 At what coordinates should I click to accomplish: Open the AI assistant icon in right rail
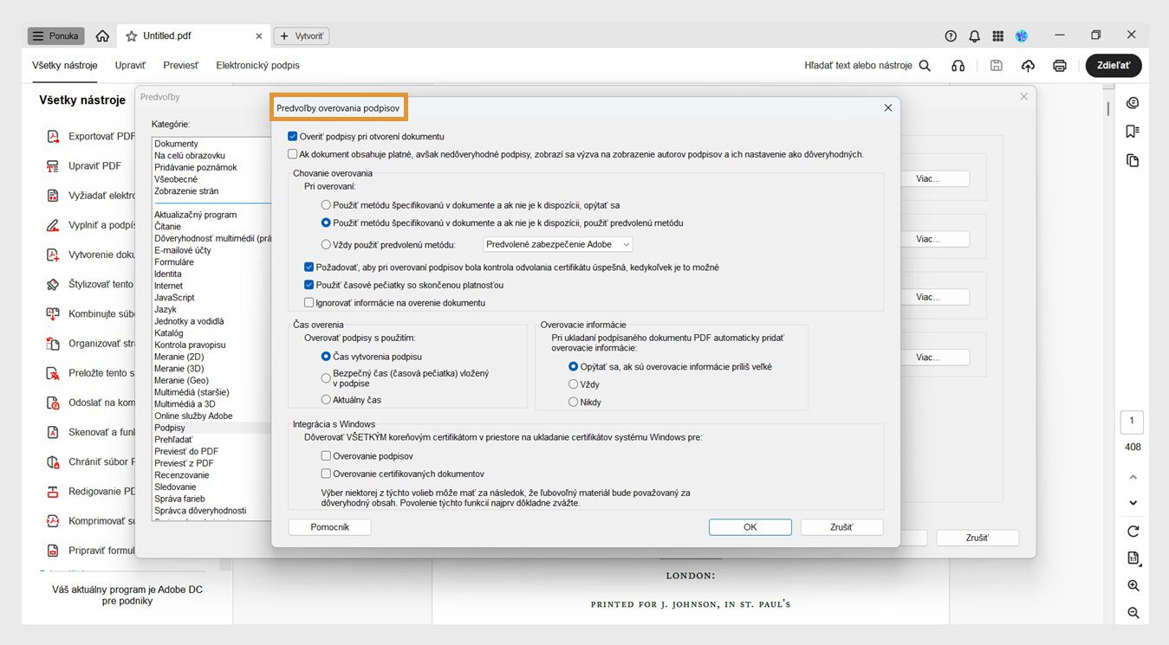[1133, 103]
